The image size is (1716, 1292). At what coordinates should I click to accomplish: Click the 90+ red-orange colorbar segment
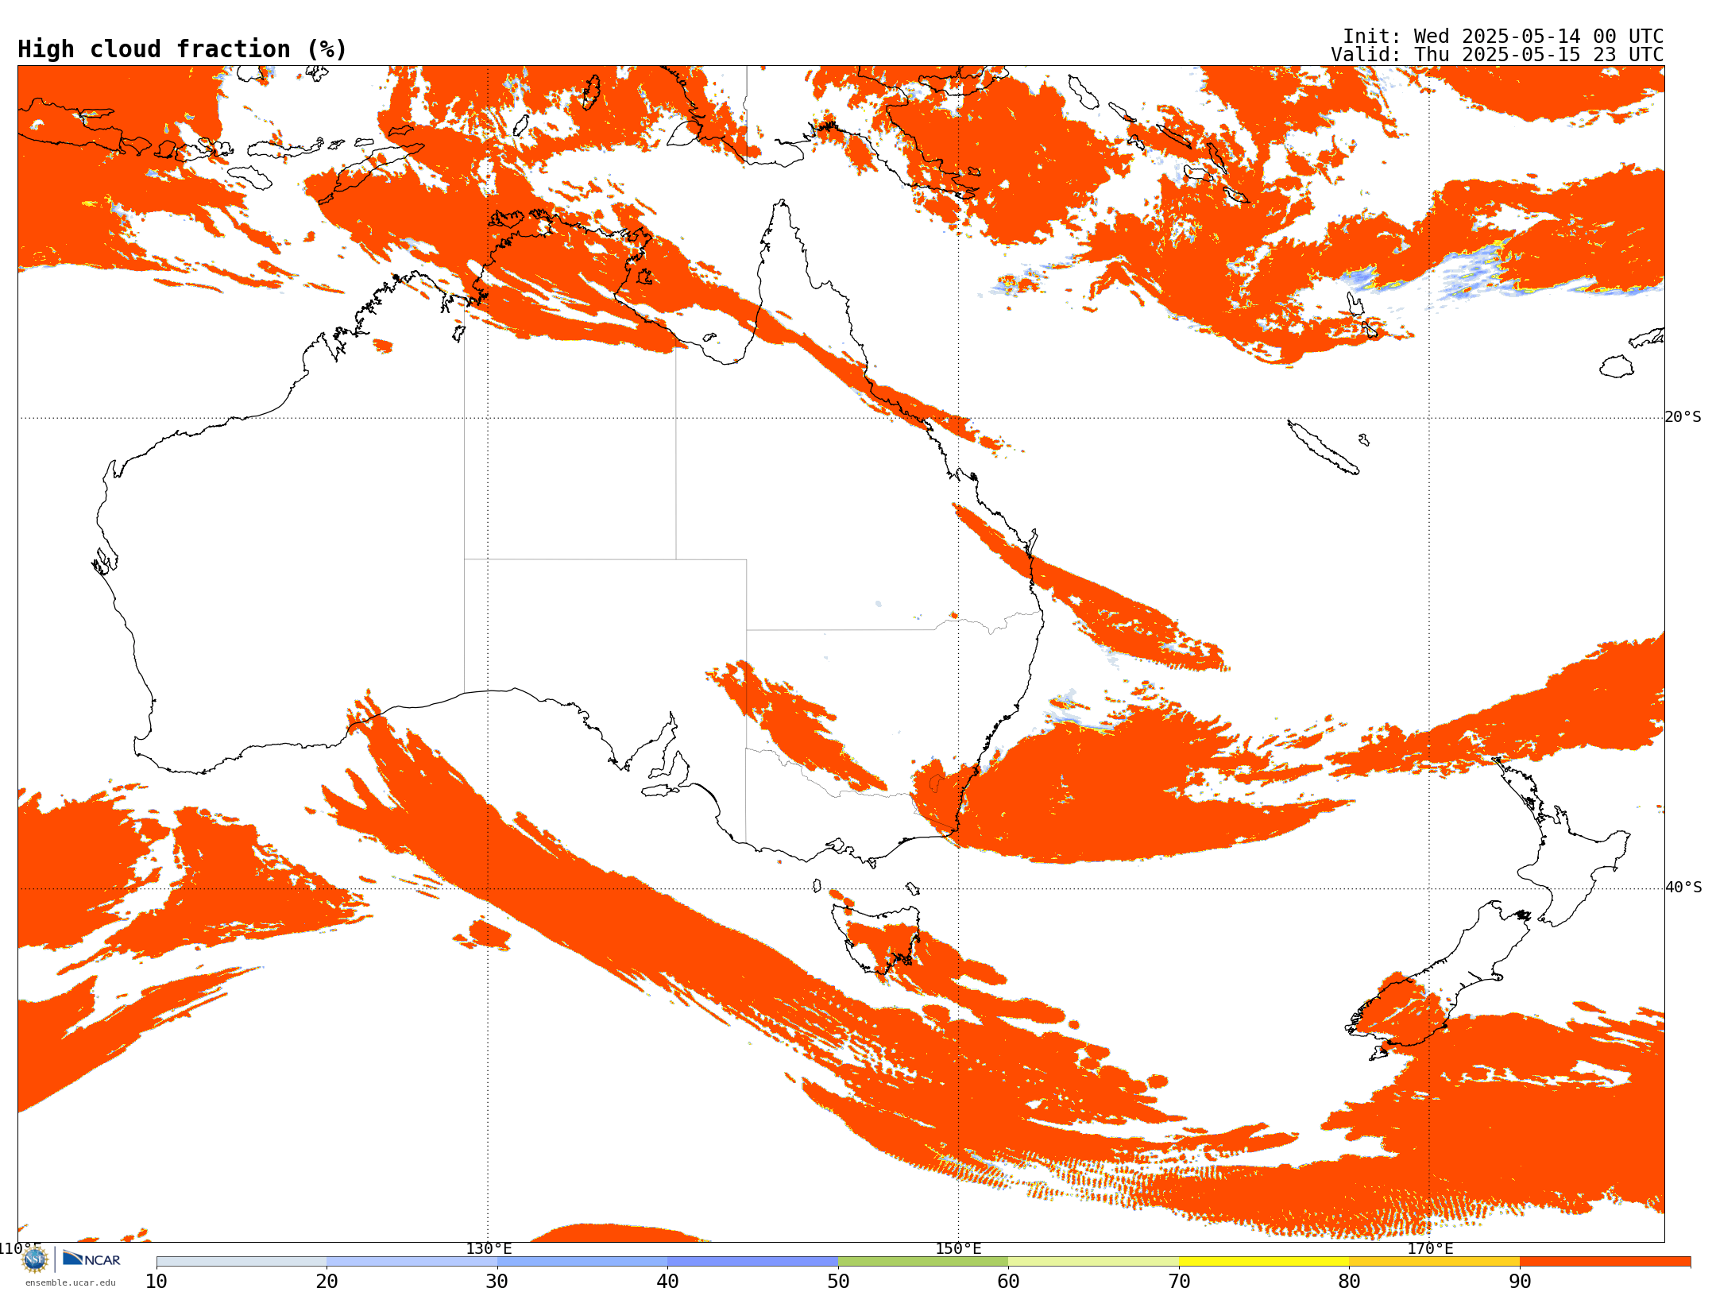pyautogui.click(x=1606, y=1262)
